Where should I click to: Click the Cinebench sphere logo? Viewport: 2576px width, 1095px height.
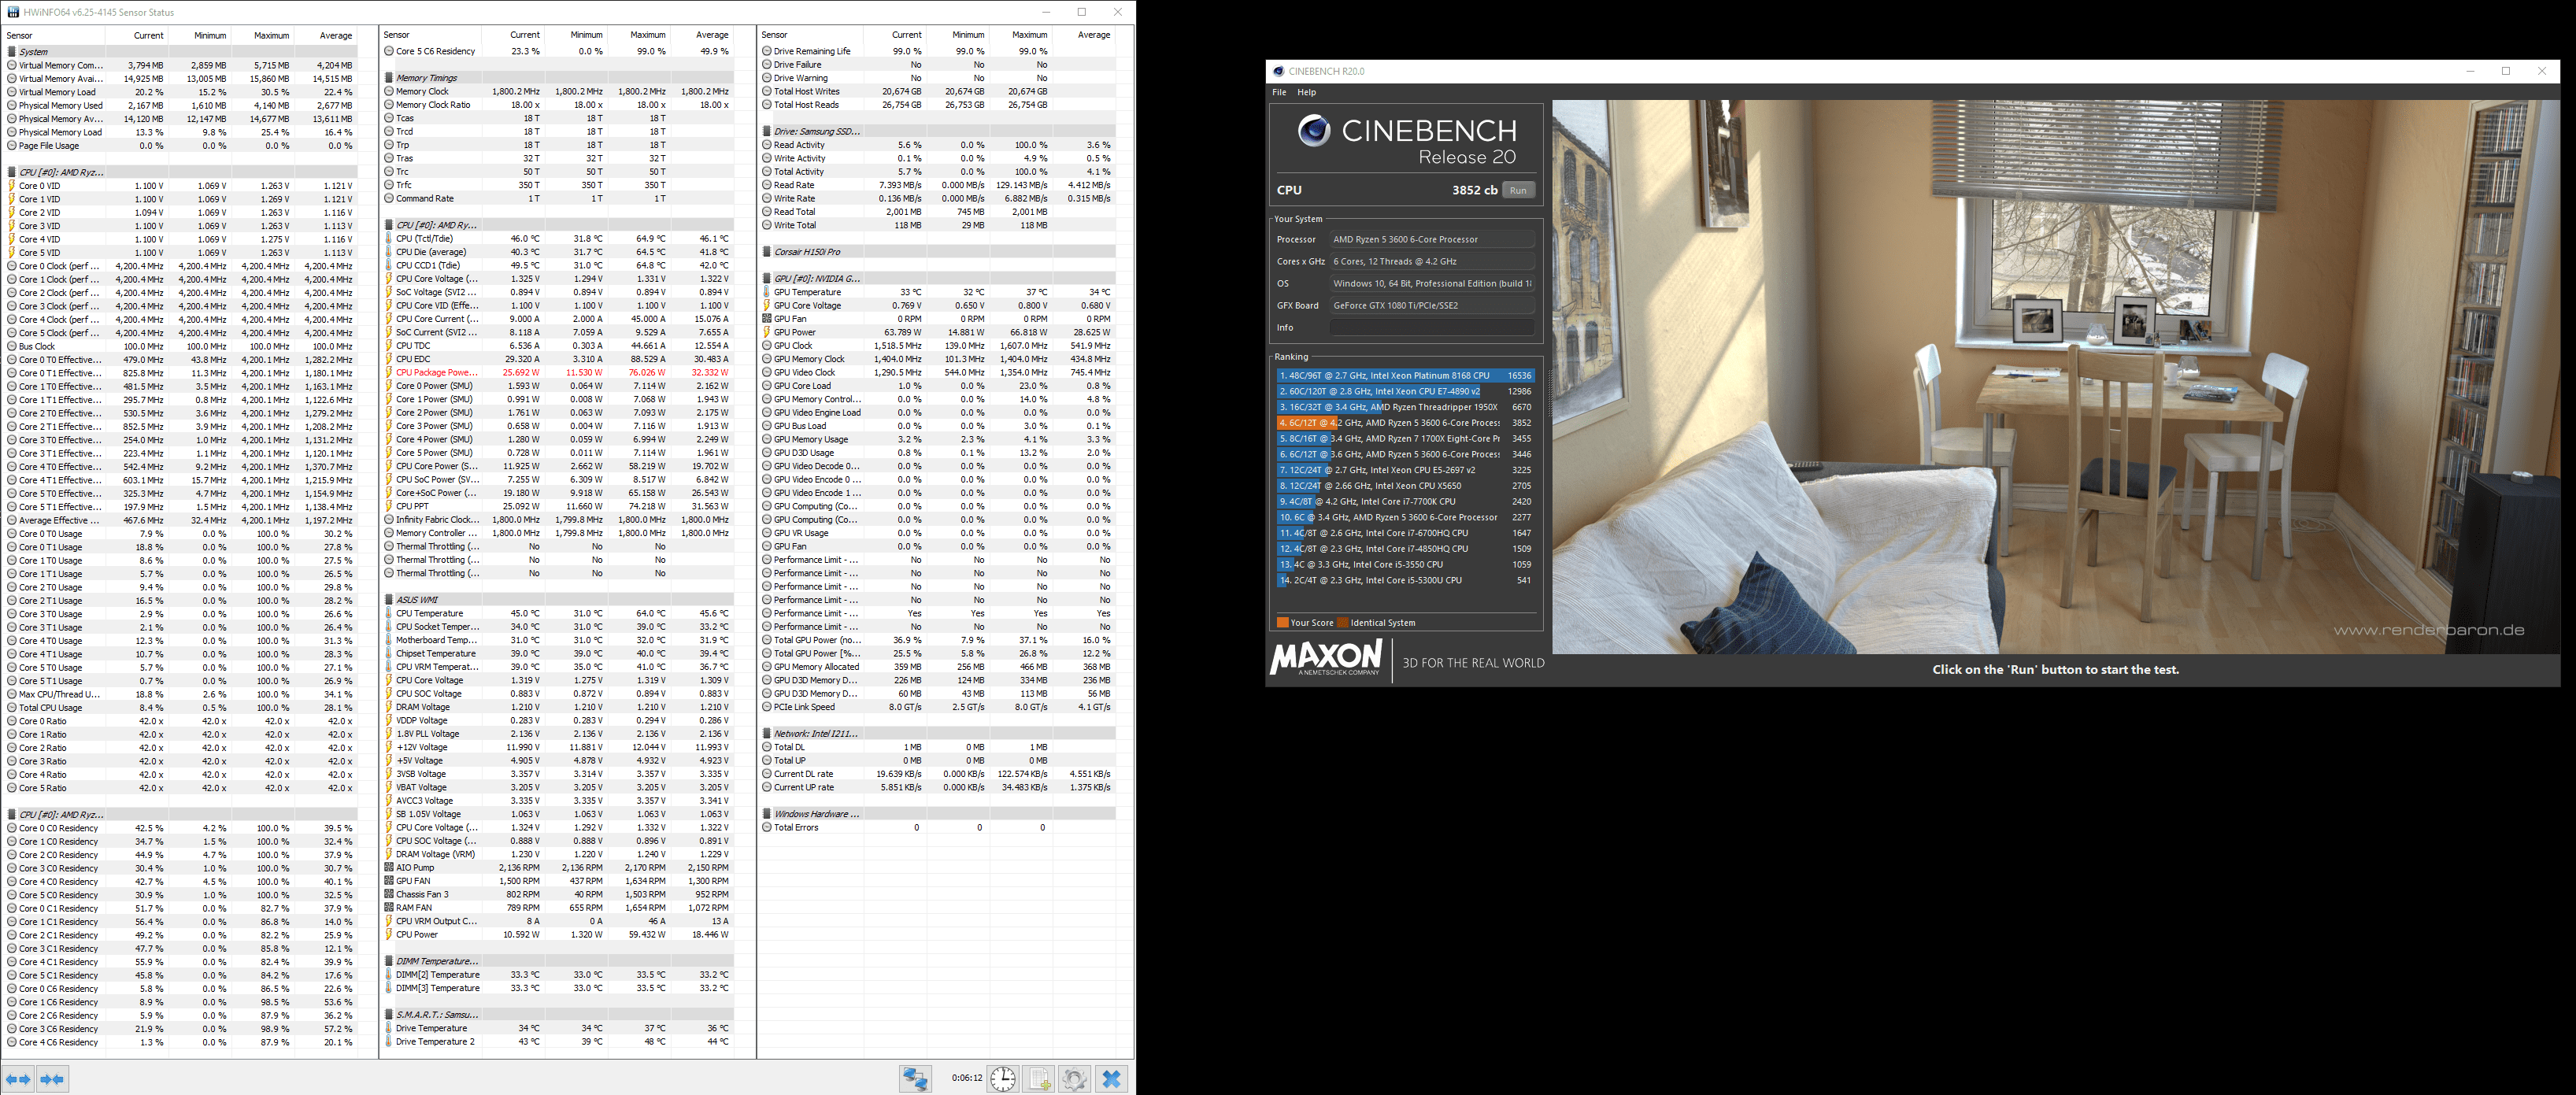pyautogui.click(x=1313, y=130)
